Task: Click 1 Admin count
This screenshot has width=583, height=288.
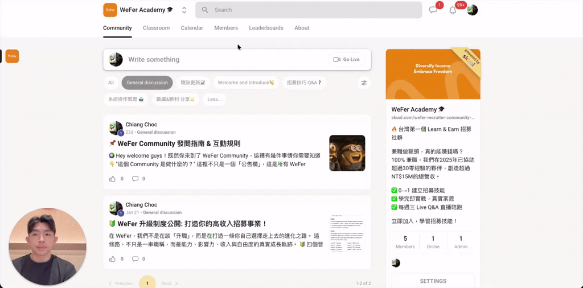Action: pos(461,242)
